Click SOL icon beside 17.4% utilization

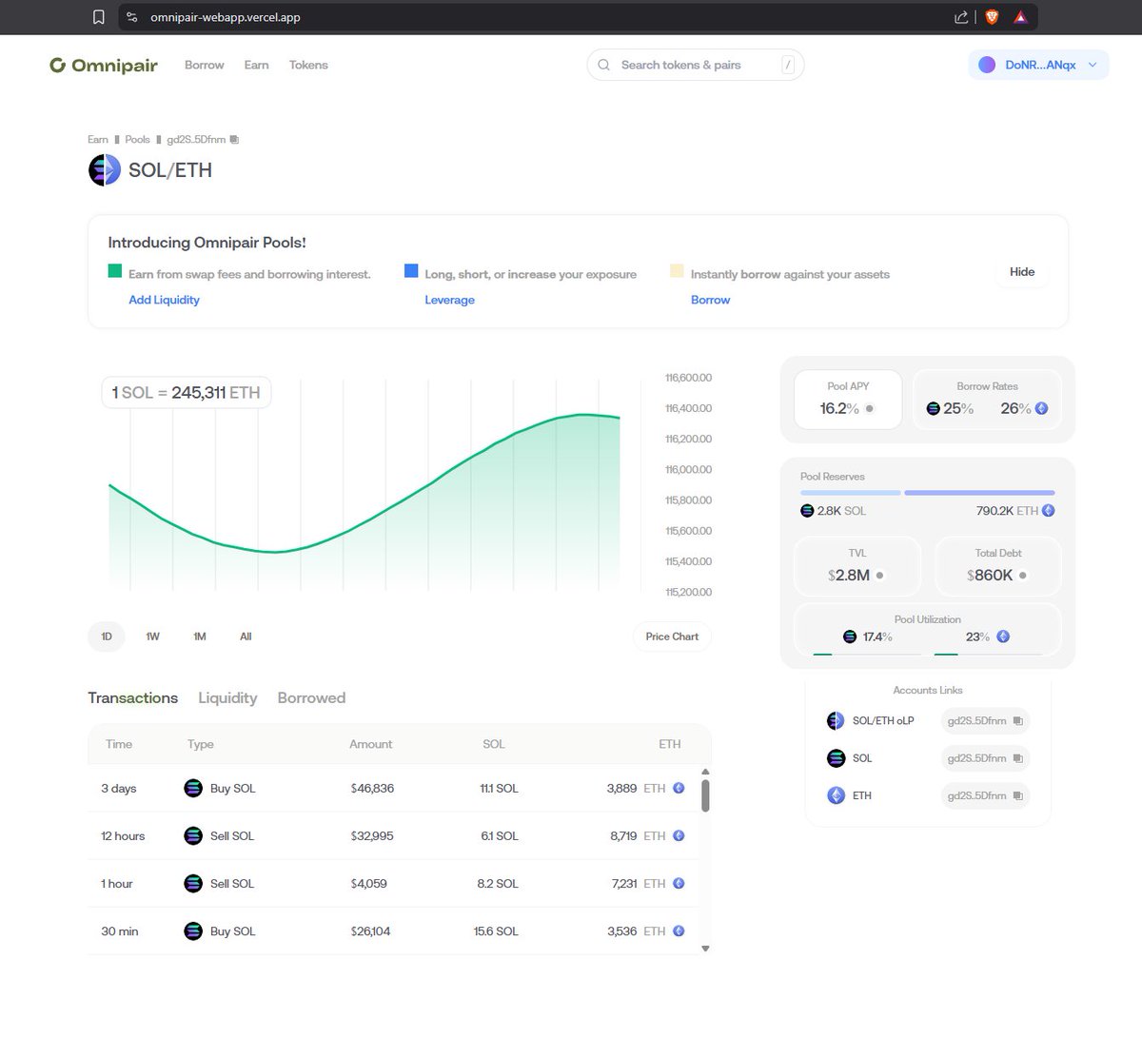[850, 637]
